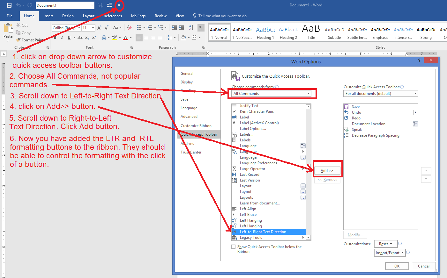The height and width of the screenshot is (278, 447).
Task: Click the Borders icon
Action: [194, 38]
